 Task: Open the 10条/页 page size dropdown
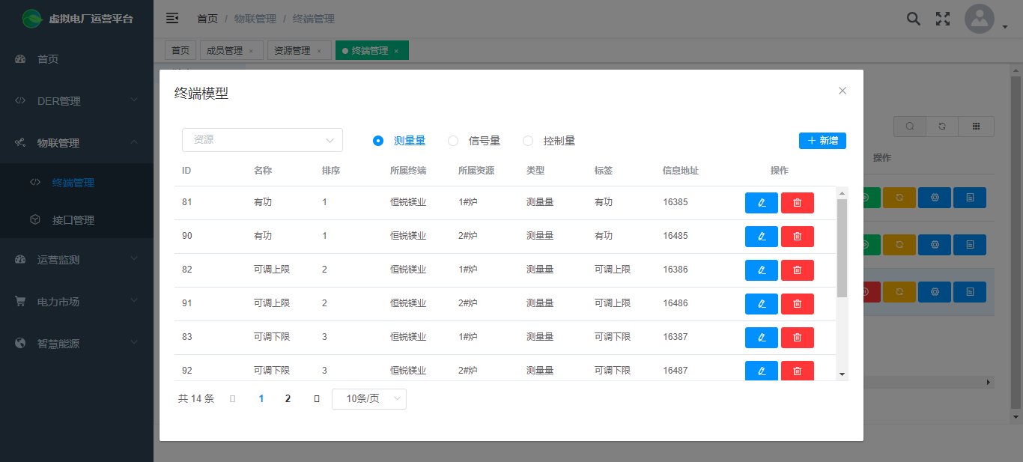pyautogui.click(x=368, y=398)
